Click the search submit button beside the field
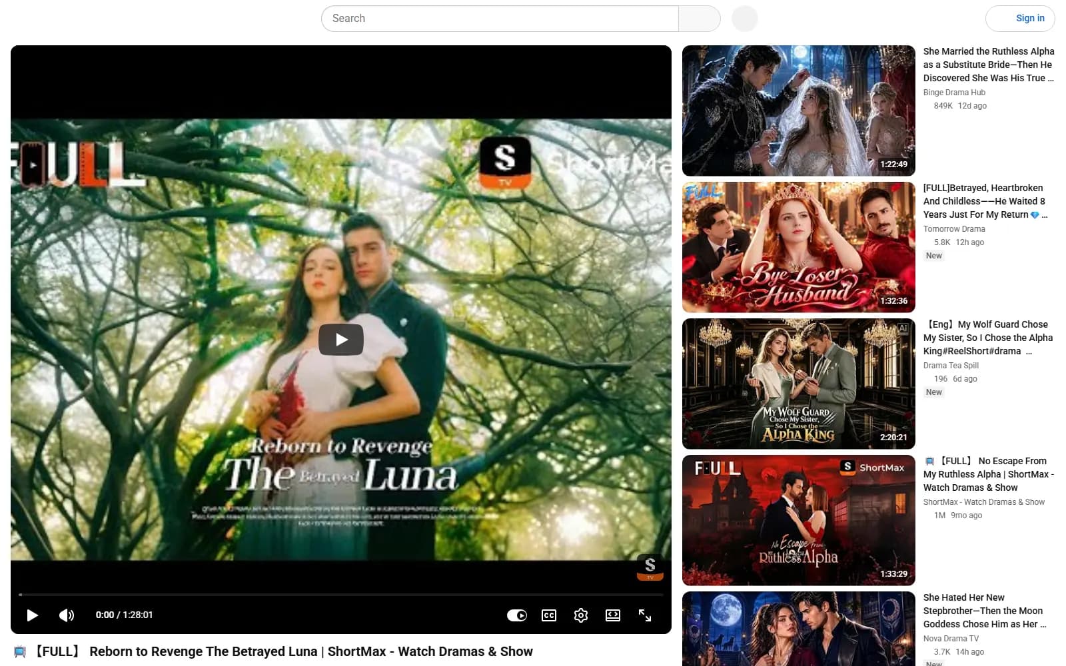This screenshot has width=1066, height=666. (x=700, y=19)
